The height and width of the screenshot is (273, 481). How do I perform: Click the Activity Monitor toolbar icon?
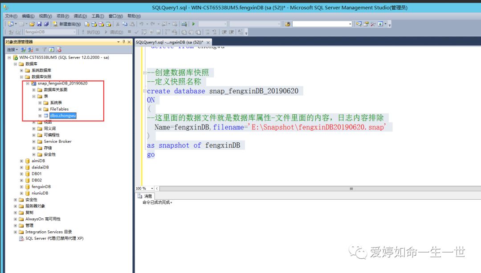[184, 24]
